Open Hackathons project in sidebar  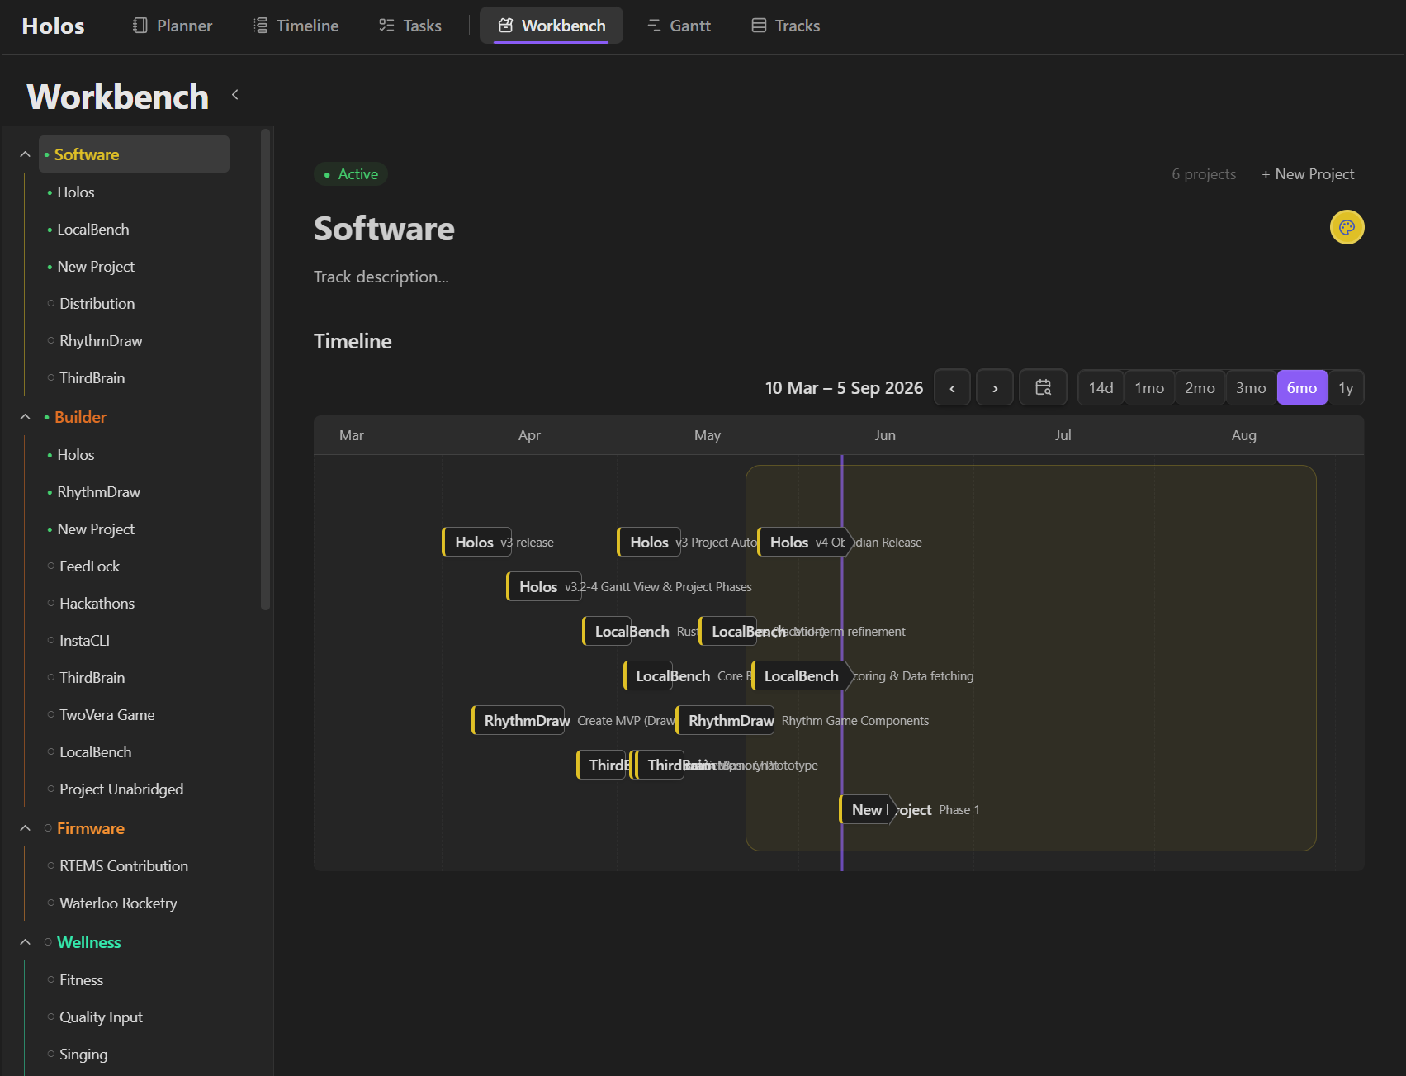pos(97,604)
